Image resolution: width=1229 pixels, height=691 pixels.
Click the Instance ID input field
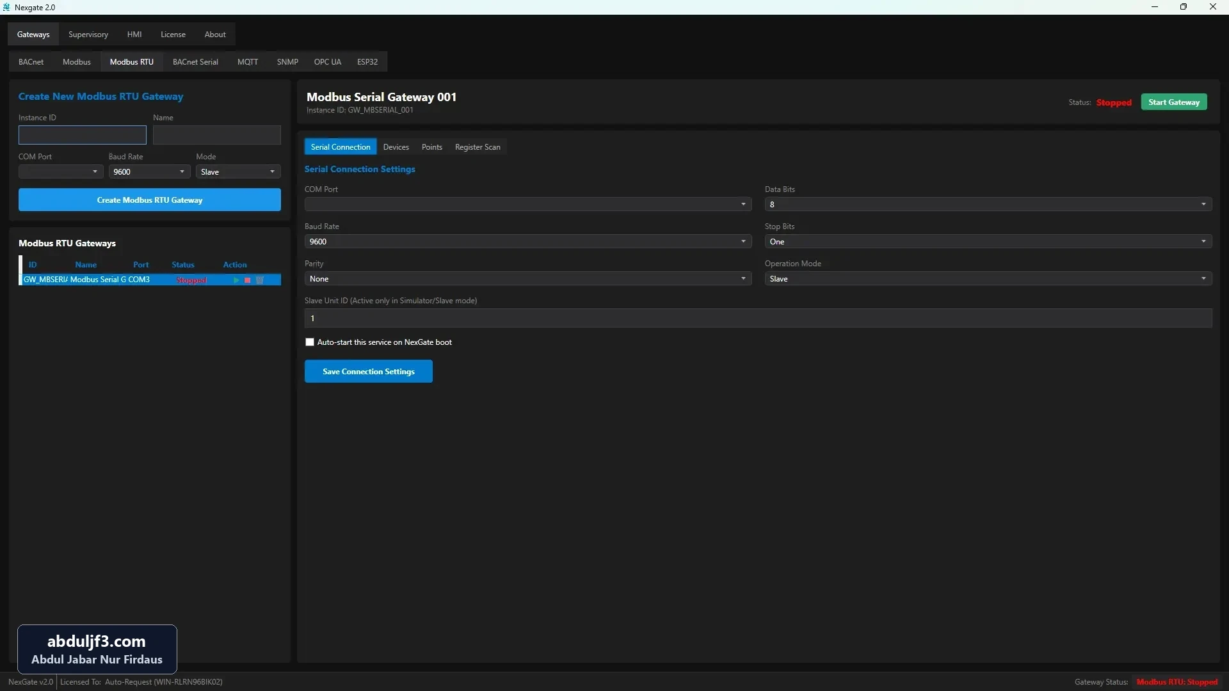tap(83, 135)
